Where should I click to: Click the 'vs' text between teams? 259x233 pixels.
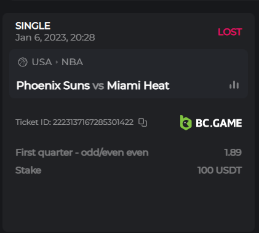pyautogui.click(x=98, y=86)
